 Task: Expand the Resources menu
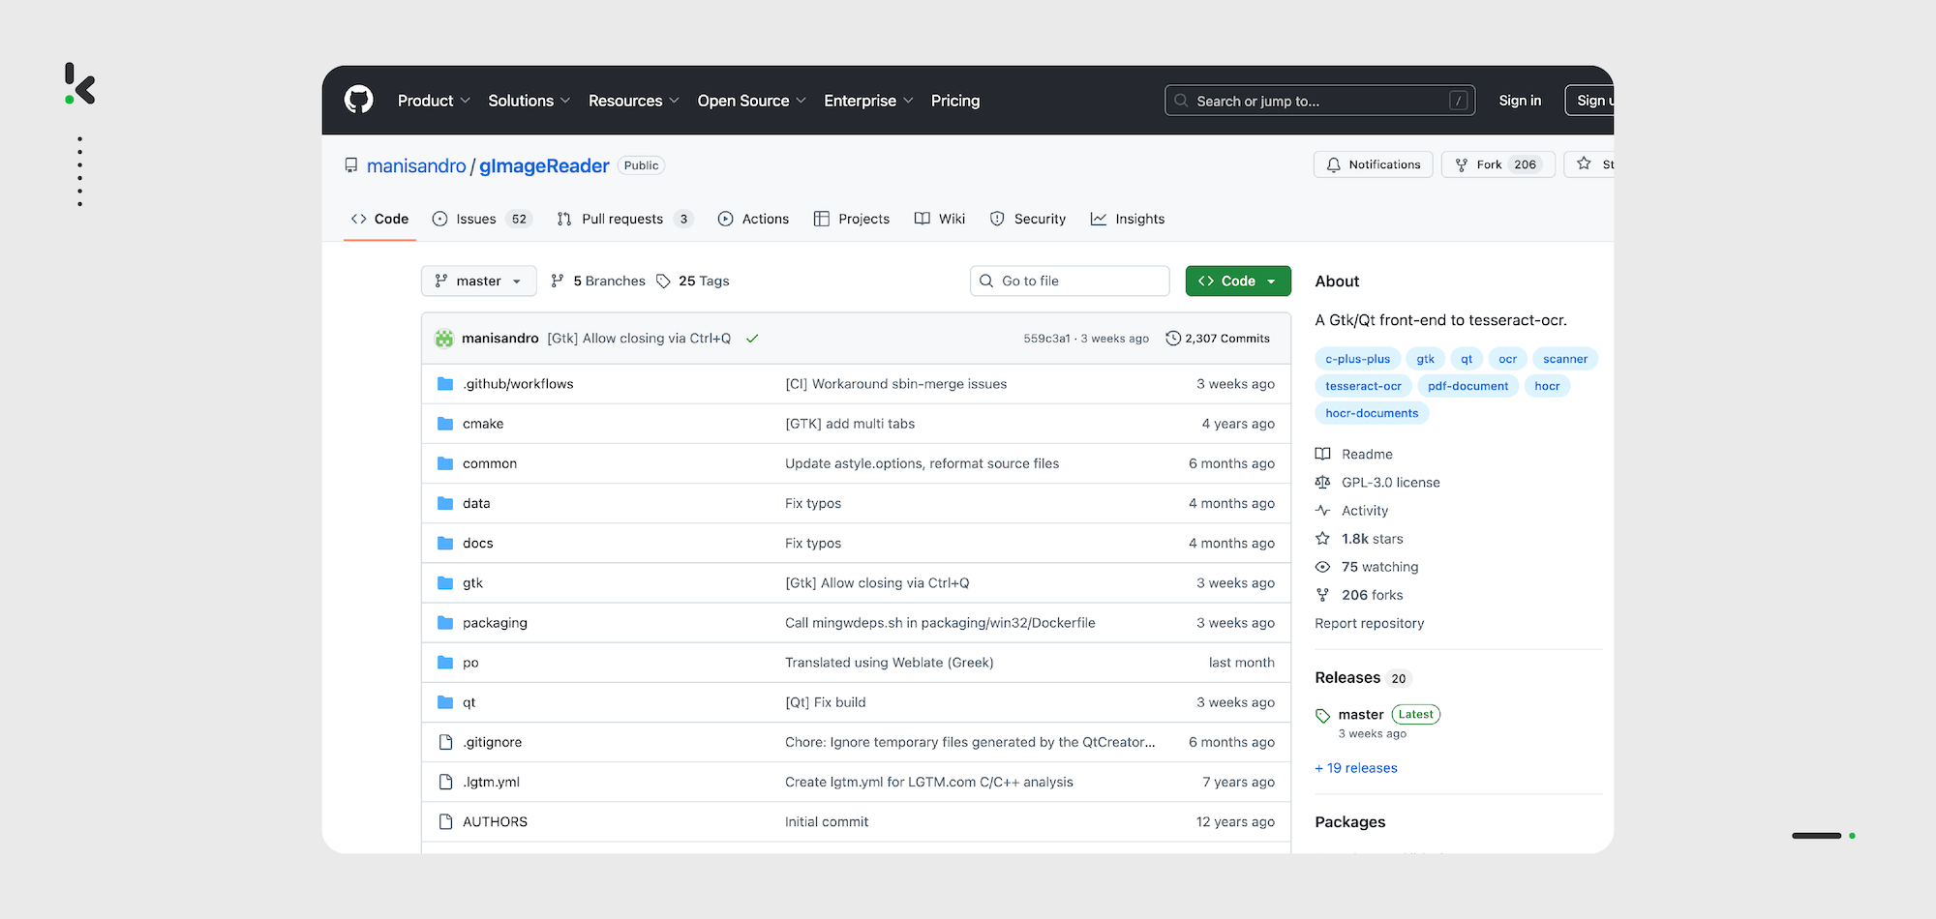click(x=634, y=101)
